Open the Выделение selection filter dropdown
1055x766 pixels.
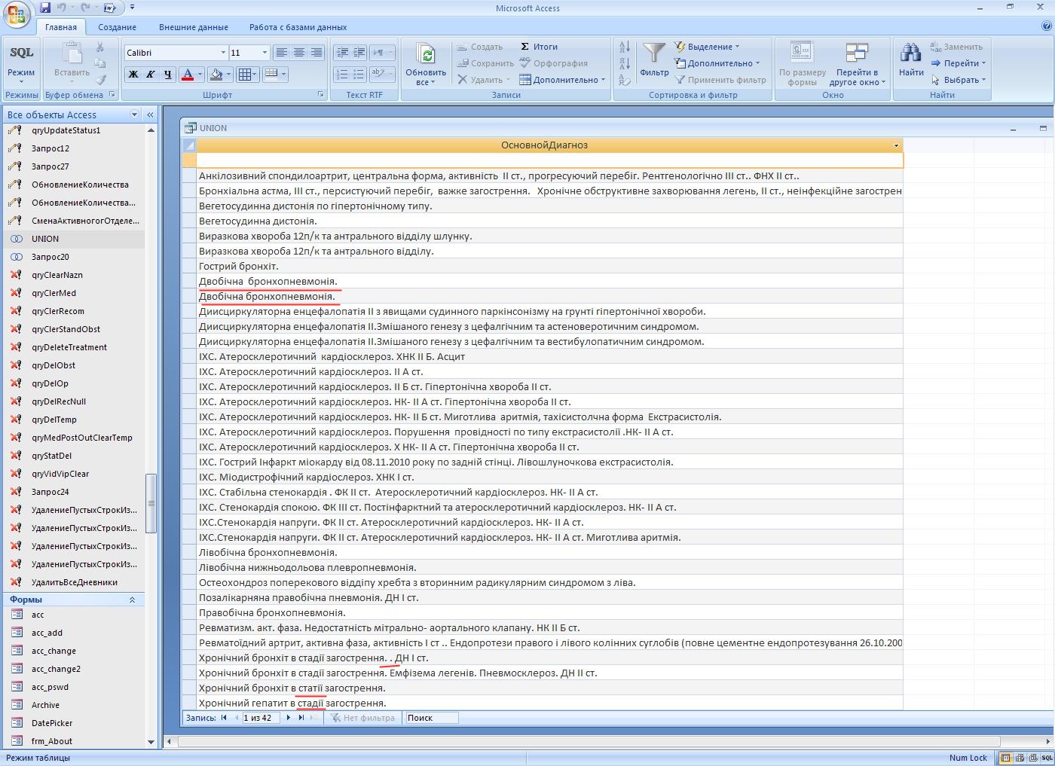click(707, 47)
